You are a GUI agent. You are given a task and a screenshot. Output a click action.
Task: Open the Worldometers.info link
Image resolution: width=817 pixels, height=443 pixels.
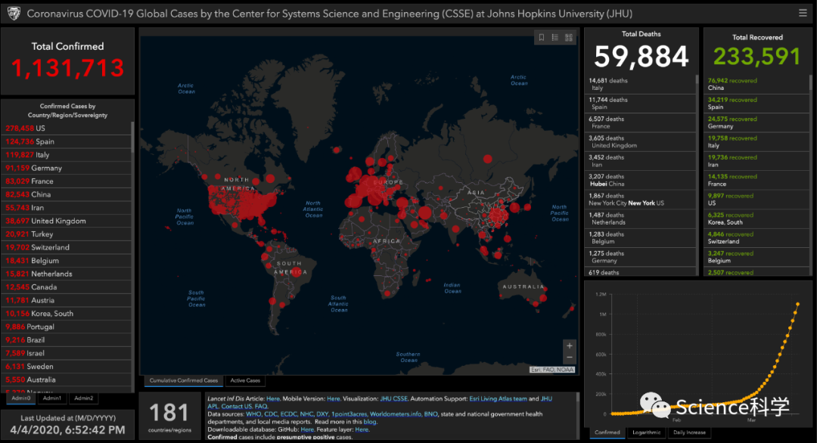(x=396, y=414)
